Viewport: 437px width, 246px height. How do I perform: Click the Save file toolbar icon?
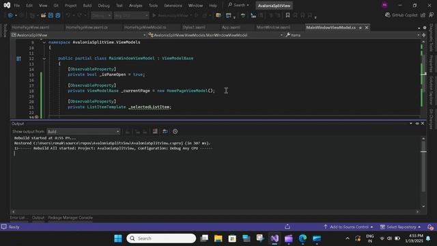pos(51,15)
